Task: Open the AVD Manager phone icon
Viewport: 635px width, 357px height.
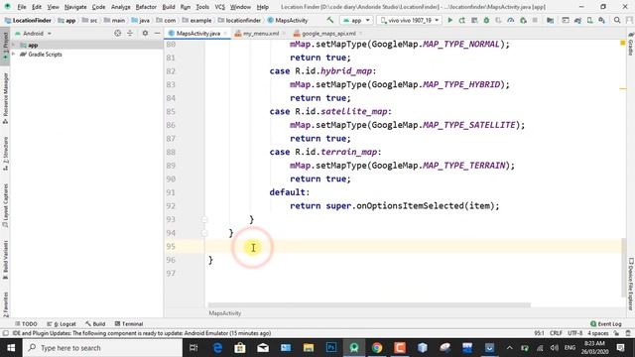Action: click(590, 20)
